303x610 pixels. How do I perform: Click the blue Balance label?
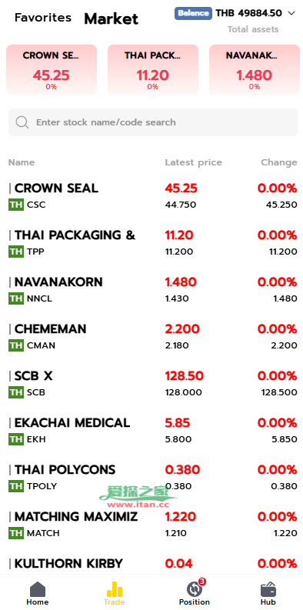[193, 13]
